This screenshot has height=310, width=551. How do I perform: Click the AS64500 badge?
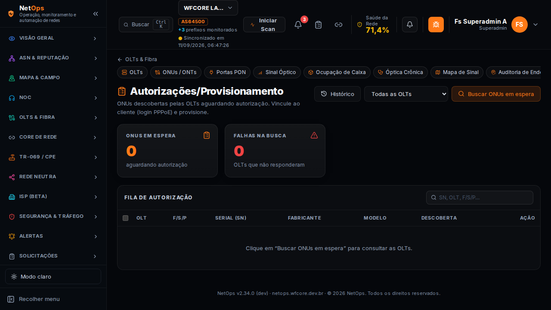[x=193, y=22]
